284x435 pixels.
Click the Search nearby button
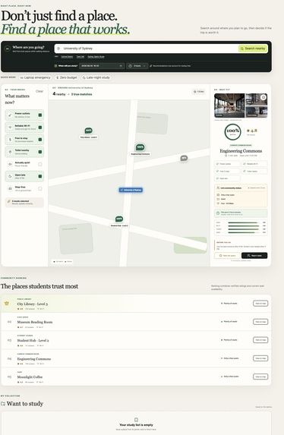coord(253,49)
